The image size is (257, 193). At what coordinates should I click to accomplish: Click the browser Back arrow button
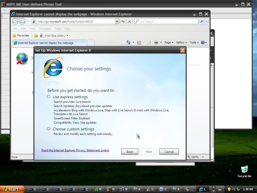[x=15, y=21]
